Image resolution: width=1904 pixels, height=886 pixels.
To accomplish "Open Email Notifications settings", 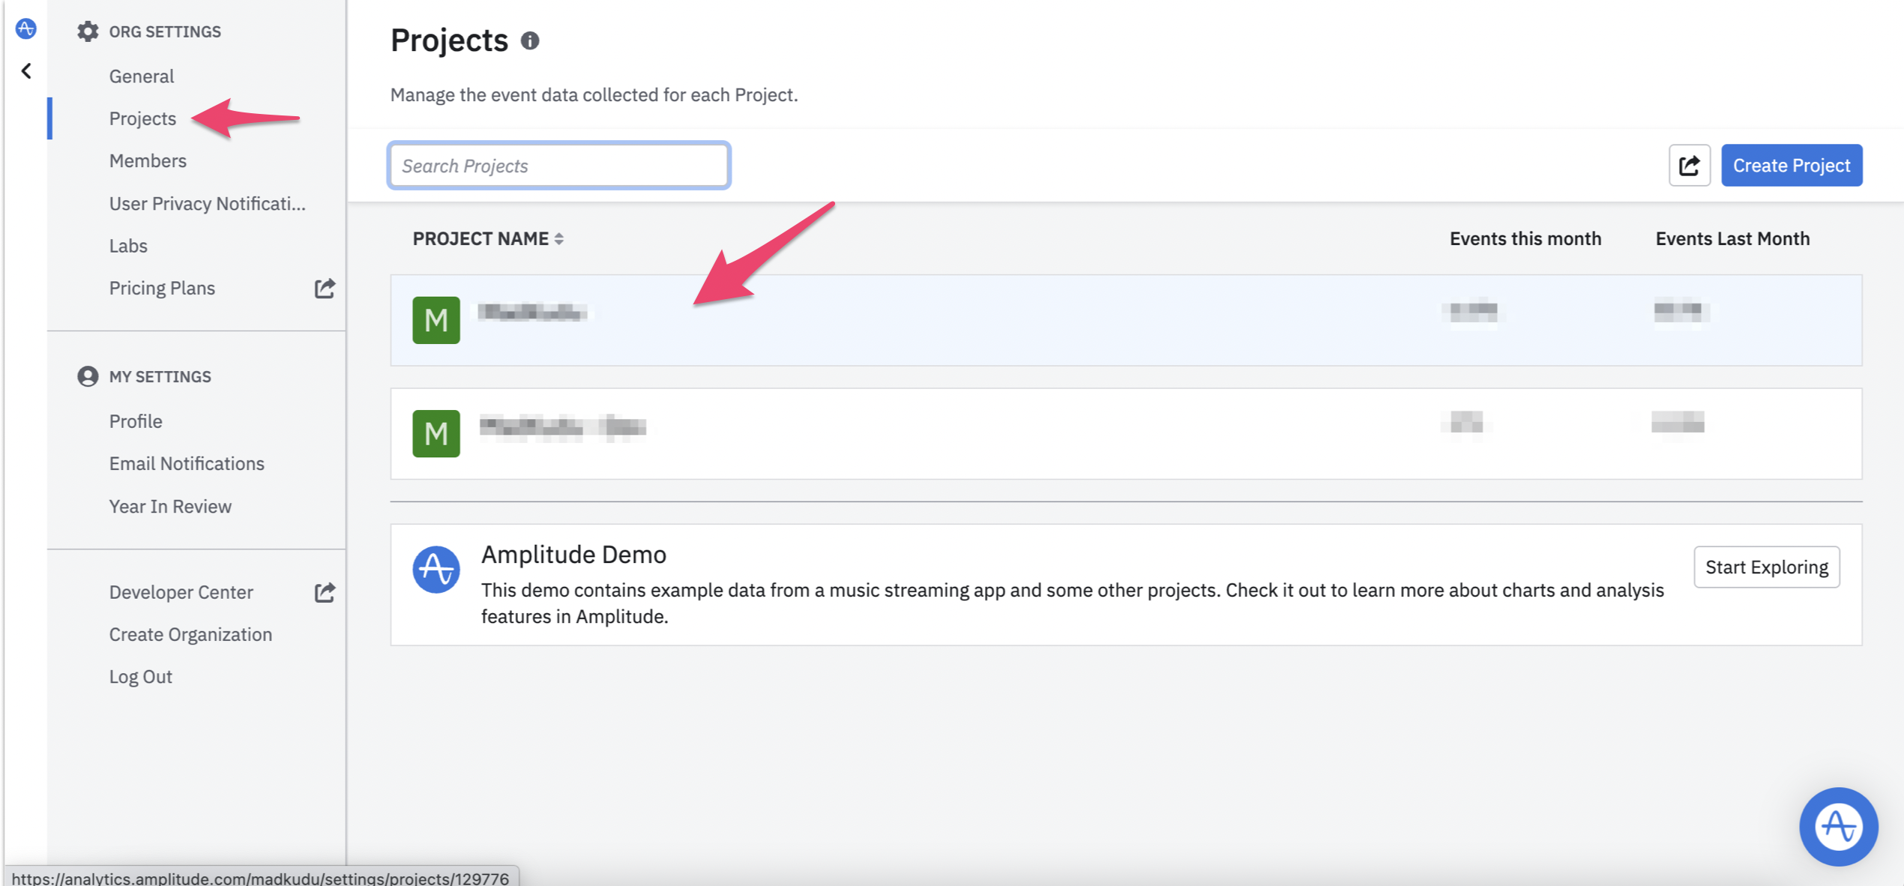I will [x=187, y=463].
